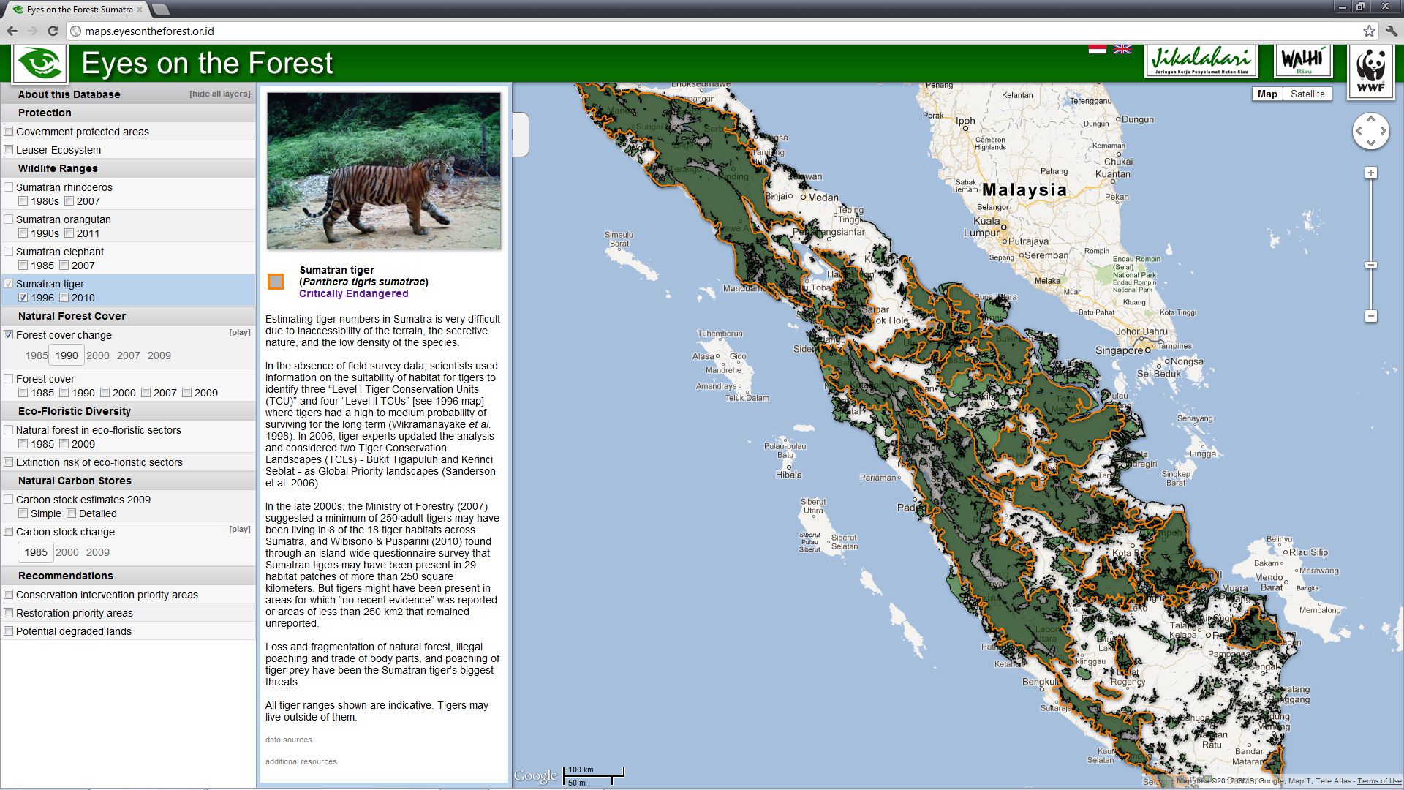Select 2009 in forest cover change timeline

[159, 355]
